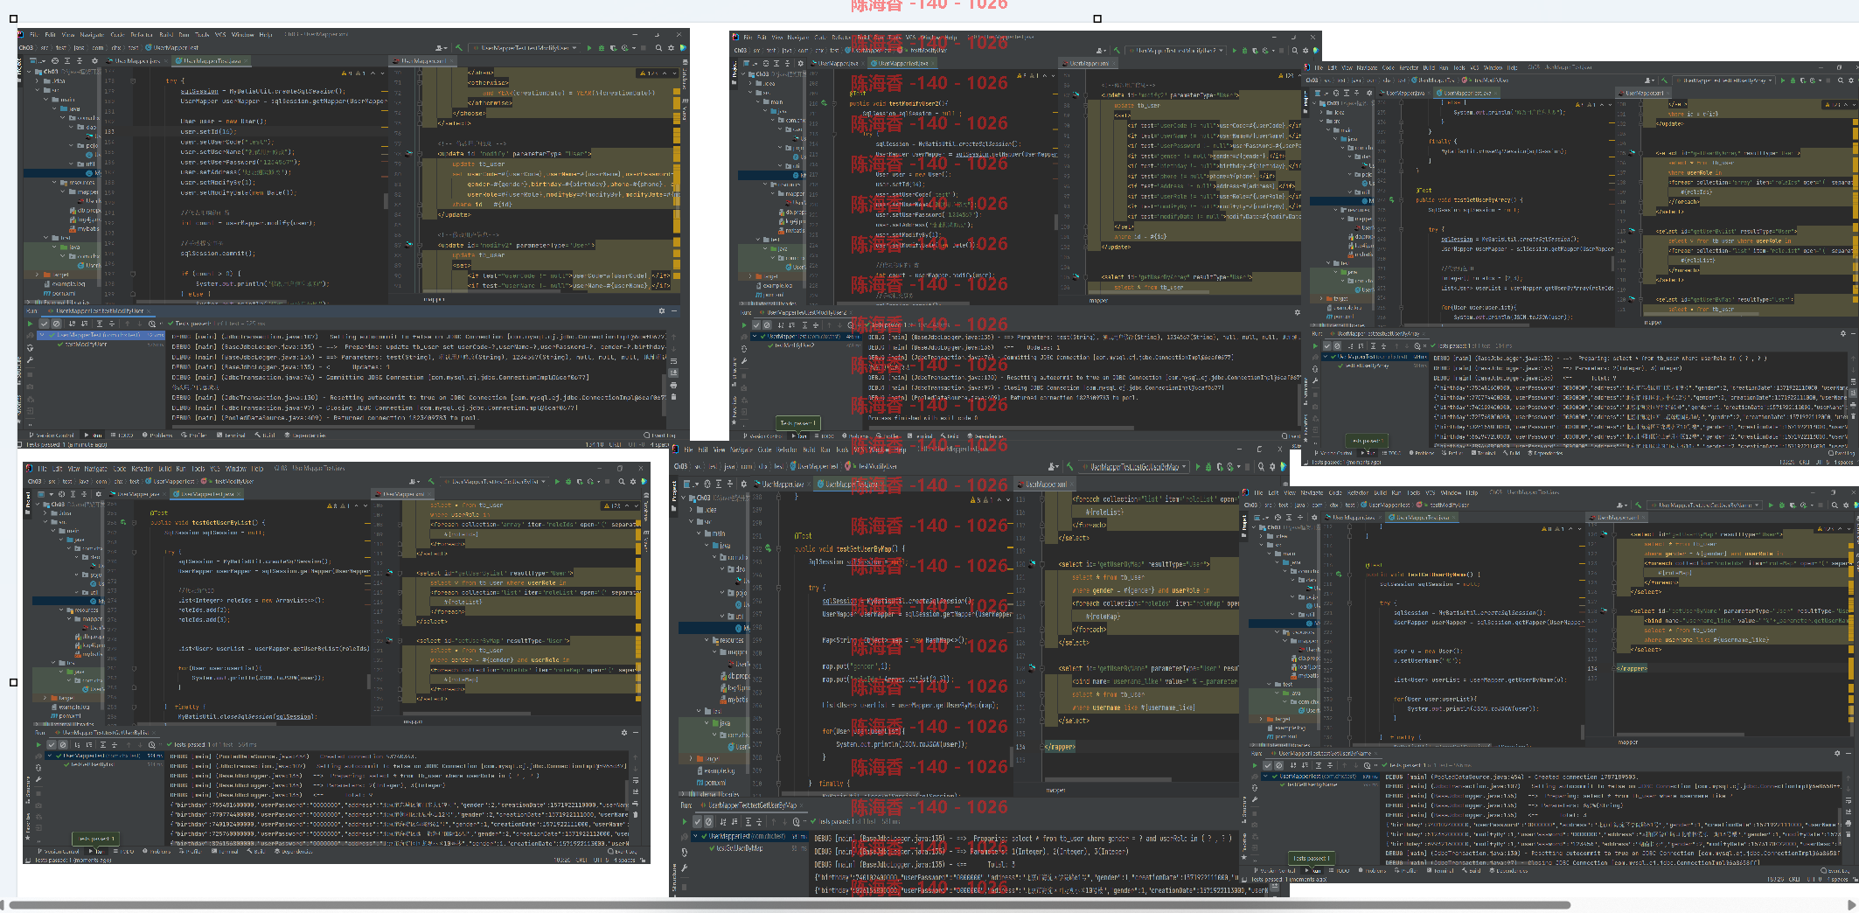Toggle Show Ignored in testModifyUser Run panel
Viewport: 1859px width, 913px height.
(x=56, y=324)
